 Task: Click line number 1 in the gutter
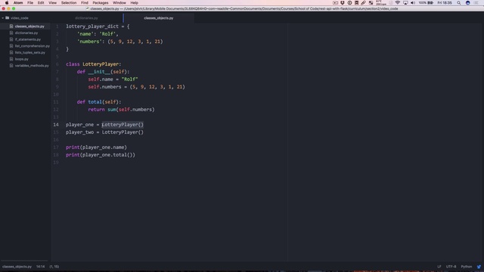tap(57, 26)
